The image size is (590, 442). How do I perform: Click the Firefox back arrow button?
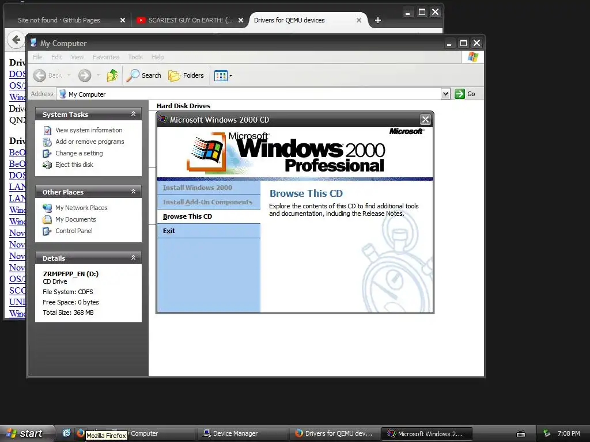pyautogui.click(x=16, y=40)
